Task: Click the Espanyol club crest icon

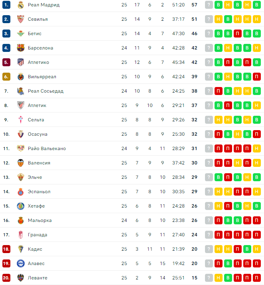Action: [x=21, y=192]
